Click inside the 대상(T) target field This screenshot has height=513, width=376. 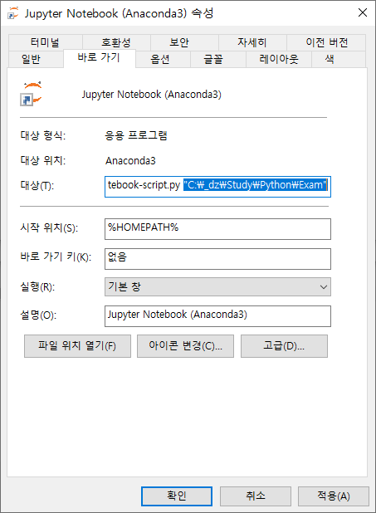(217, 187)
